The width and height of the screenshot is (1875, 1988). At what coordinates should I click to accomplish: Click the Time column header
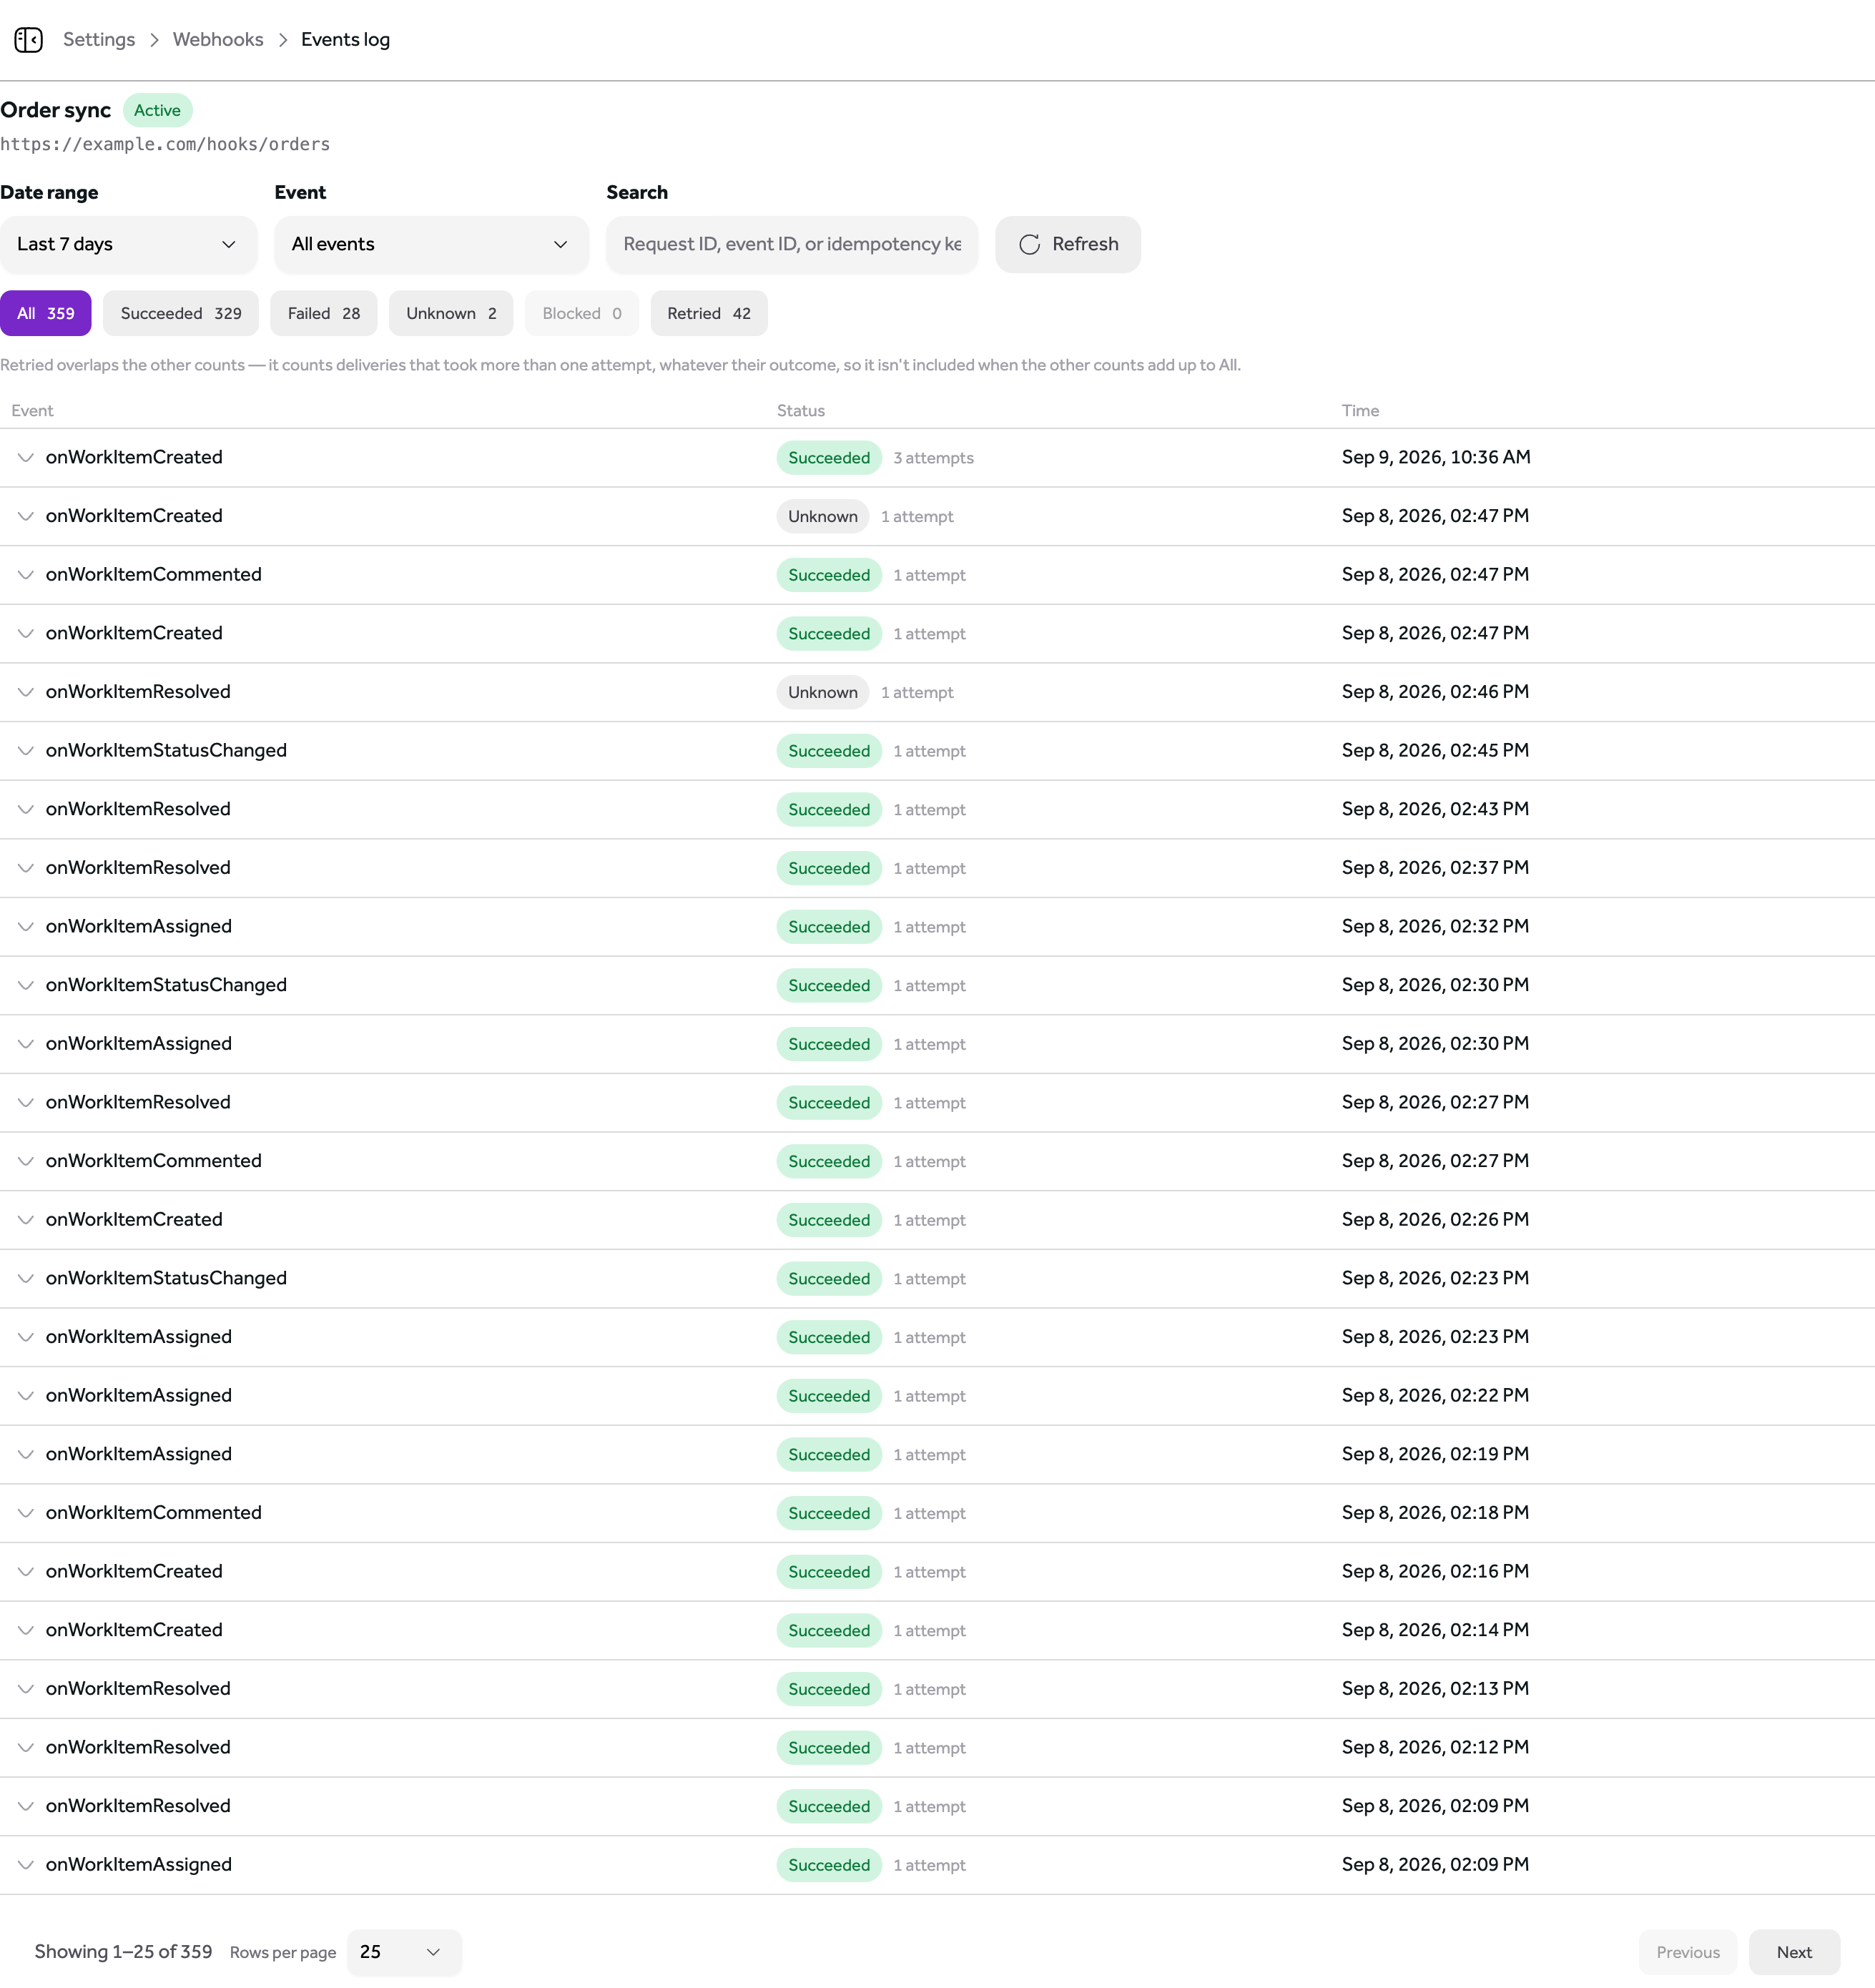pyautogui.click(x=1360, y=411)
